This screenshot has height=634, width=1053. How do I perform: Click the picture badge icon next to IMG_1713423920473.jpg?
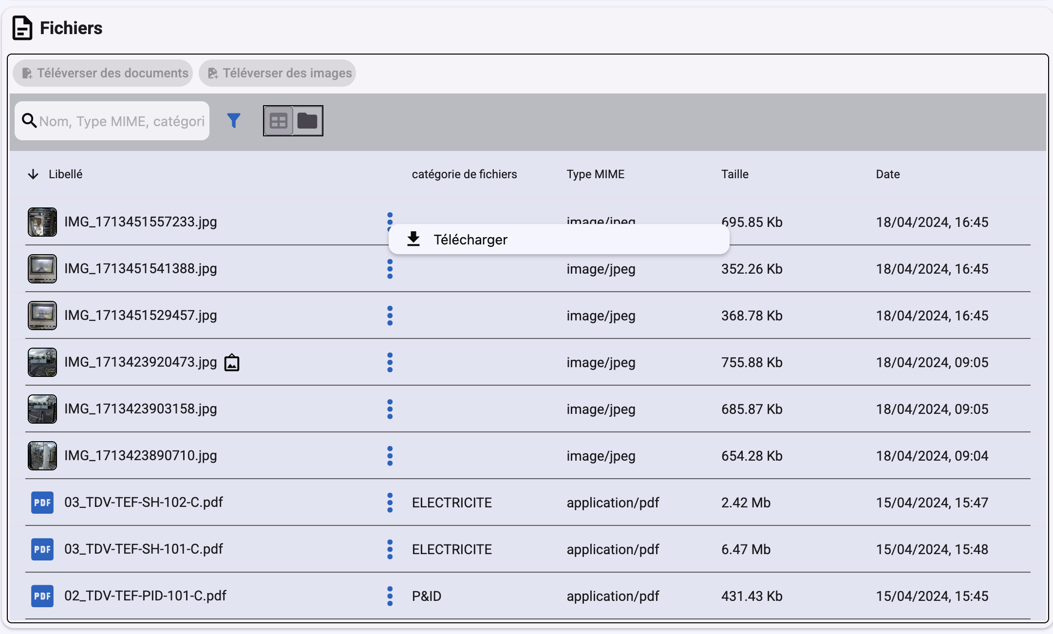click(232, 363)
